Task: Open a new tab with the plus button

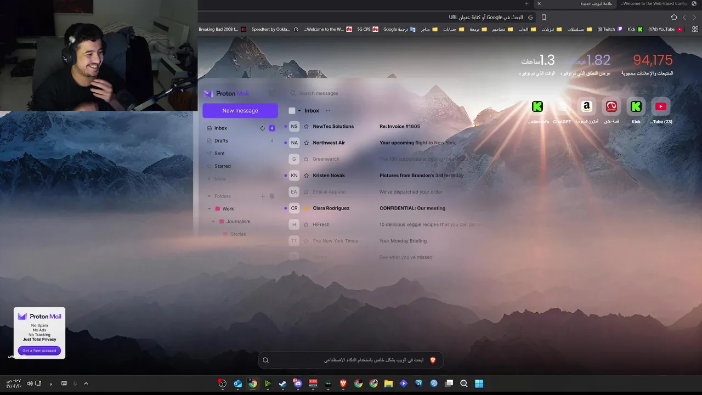Action: (x=526, y=4)
